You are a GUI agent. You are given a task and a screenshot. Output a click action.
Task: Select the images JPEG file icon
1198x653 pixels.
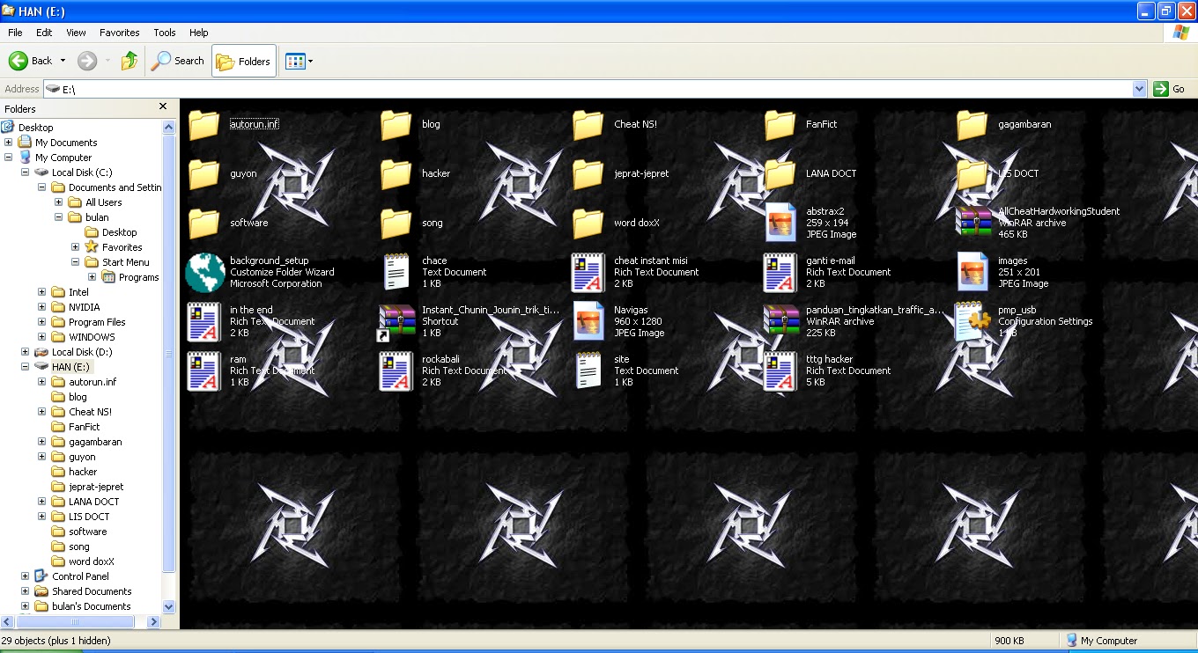pos(972,272)
